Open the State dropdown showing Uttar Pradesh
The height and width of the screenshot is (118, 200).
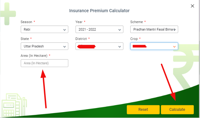44,46
